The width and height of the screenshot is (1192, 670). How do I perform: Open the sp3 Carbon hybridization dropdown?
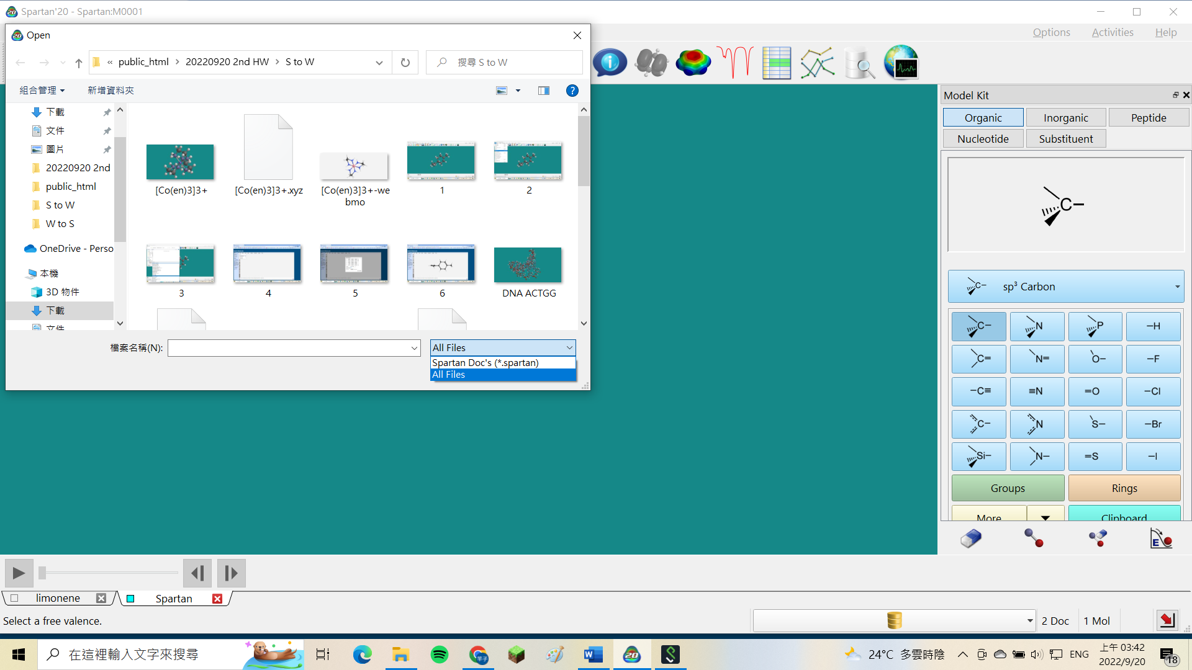(x=1066, y=287)
